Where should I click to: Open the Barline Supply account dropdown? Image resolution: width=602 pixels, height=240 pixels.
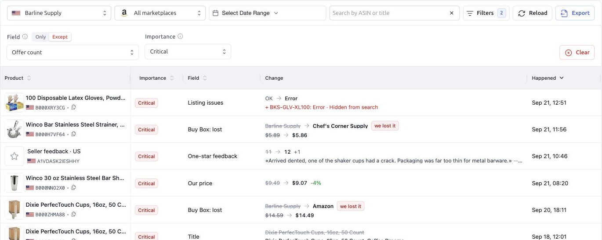59,13
